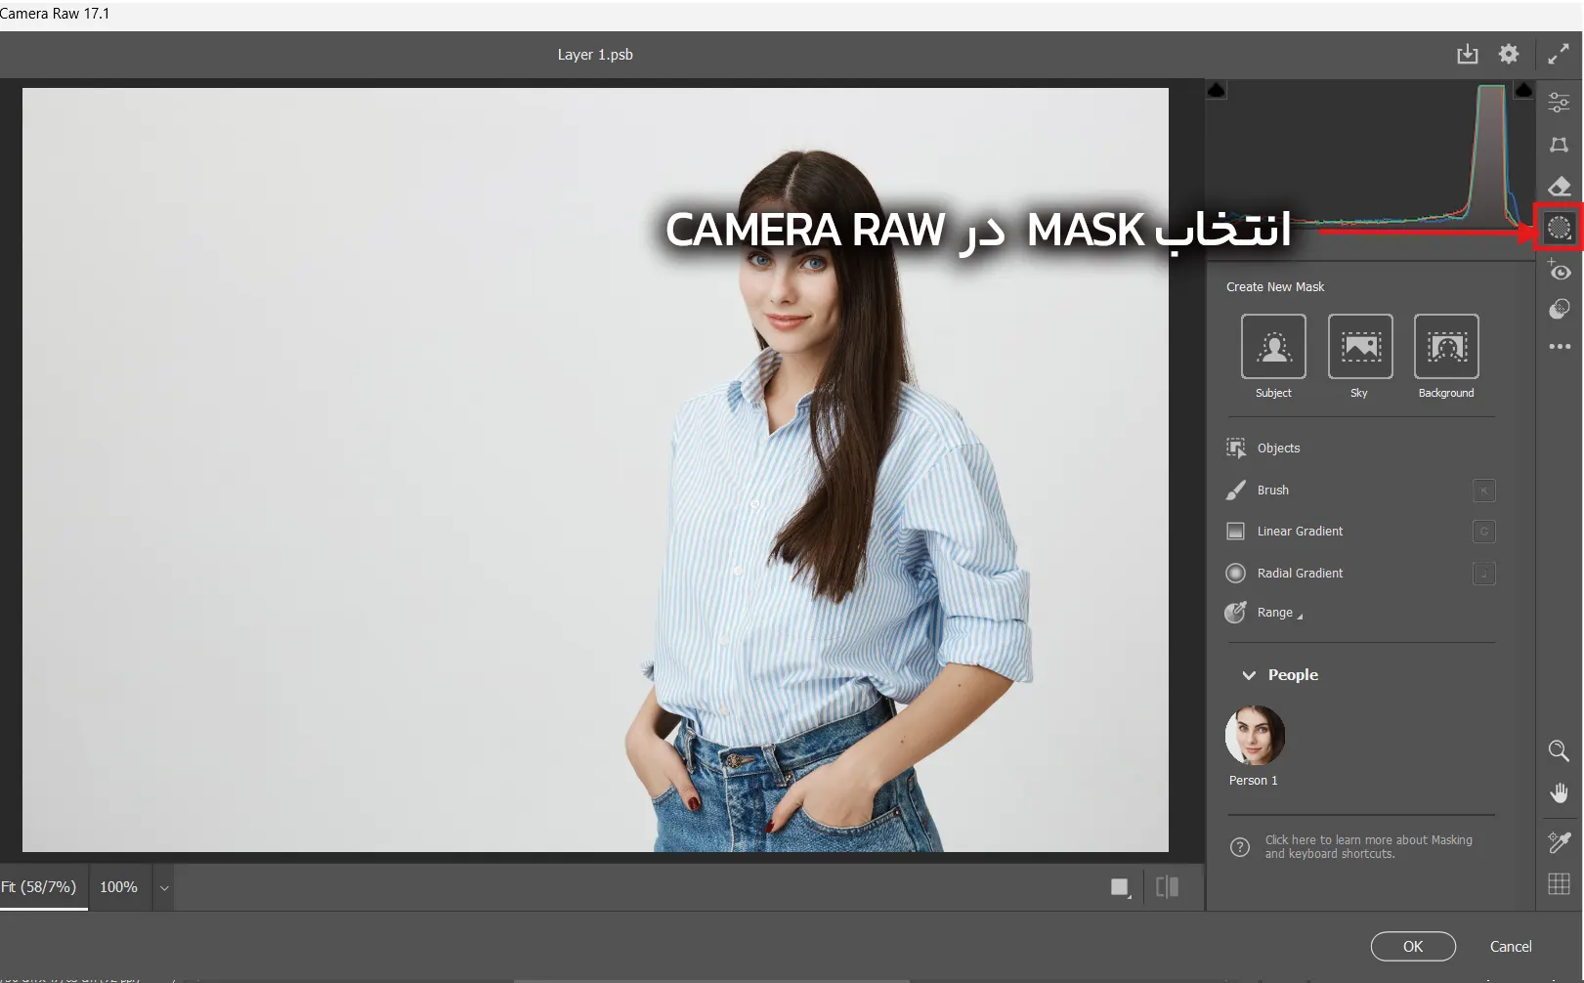This screenshot has width=1584, height=983.
Task: Select the Red Eye removal tool
Action: tap(1559, 269)
